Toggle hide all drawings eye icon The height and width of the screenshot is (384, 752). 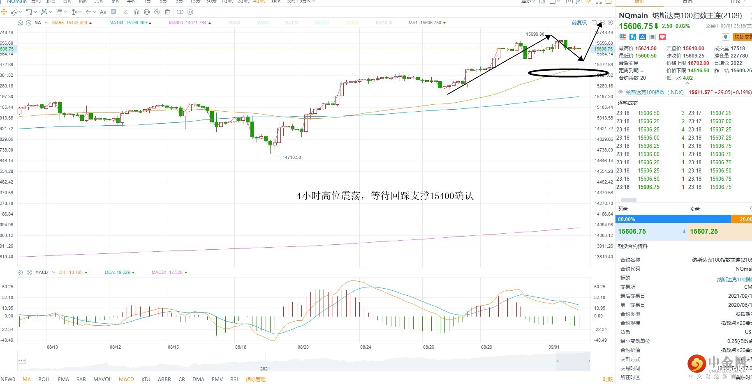pyautogui.click(x=157, y=12)
